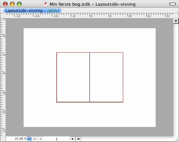Click the window resize grip corner

pyautogui.click(x=176, y=139)
